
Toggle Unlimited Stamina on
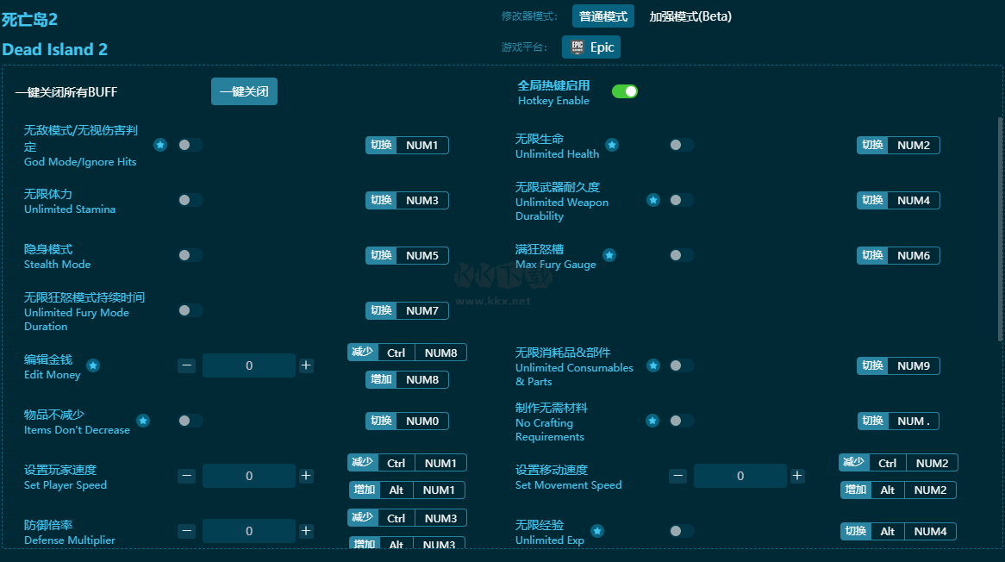coord(190,200)
